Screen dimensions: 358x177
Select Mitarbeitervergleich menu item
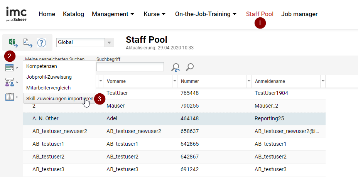click(48, 88)
